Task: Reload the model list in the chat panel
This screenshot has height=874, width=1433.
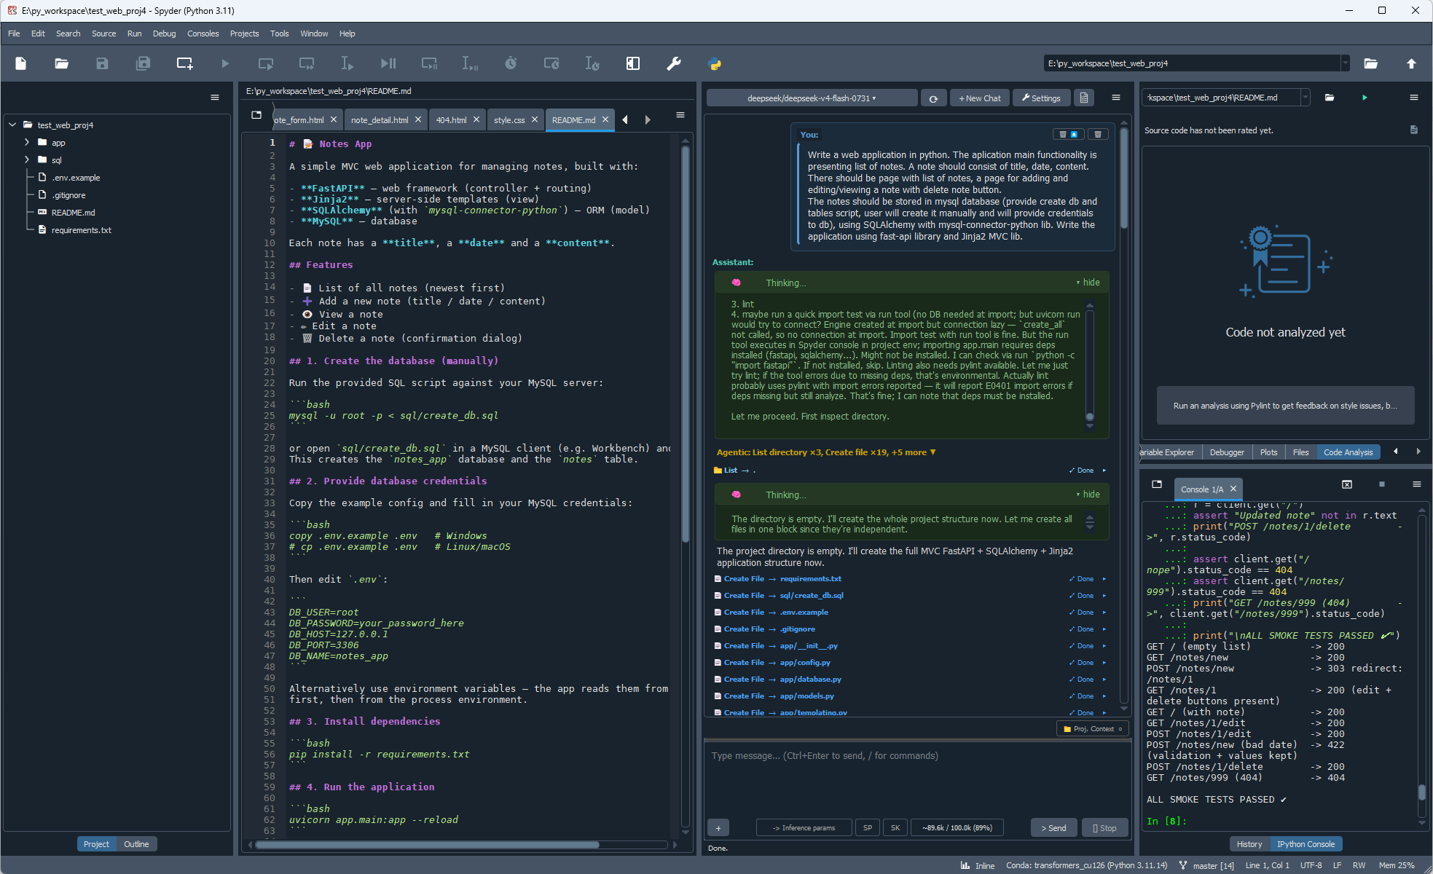Action: pos(933,98)
